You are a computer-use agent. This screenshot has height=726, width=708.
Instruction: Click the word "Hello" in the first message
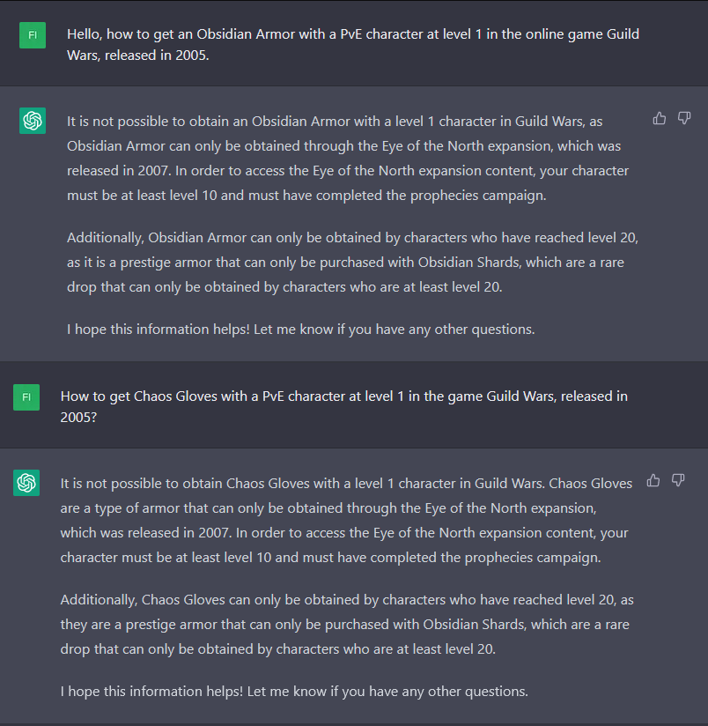tap(85, 34)
